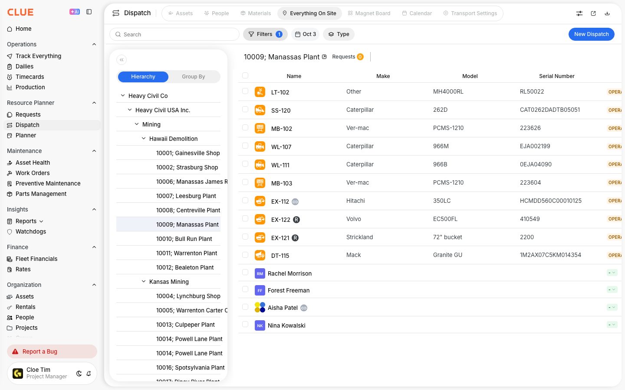Open the Magnet Board tab

tap(369, 13)
